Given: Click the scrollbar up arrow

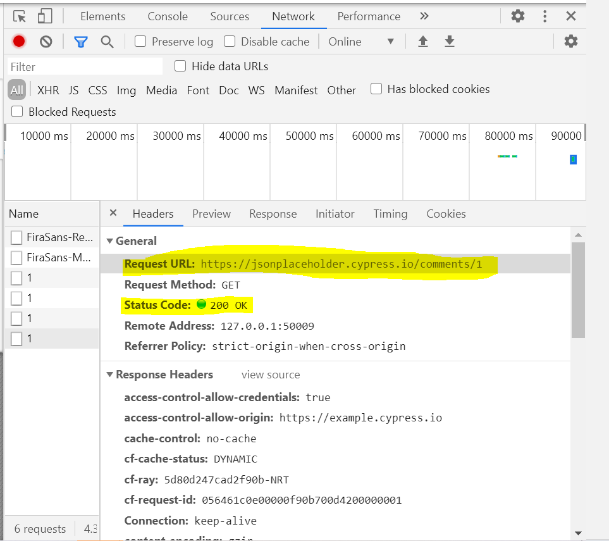Looking at the screenshot, I should (578, 235).
